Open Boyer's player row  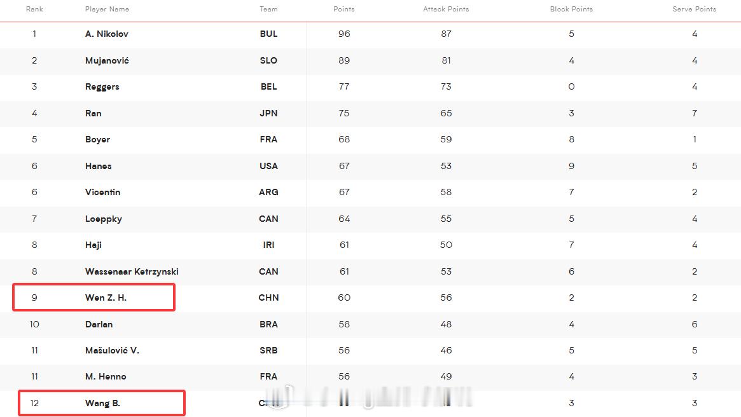click(370, 139)
